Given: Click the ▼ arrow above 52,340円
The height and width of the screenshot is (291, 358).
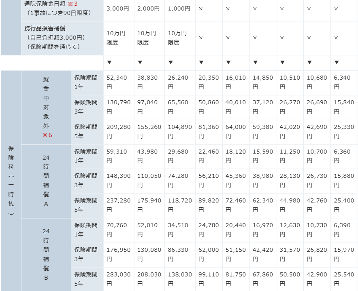Looking at the screenshot, I should point(109,62).
